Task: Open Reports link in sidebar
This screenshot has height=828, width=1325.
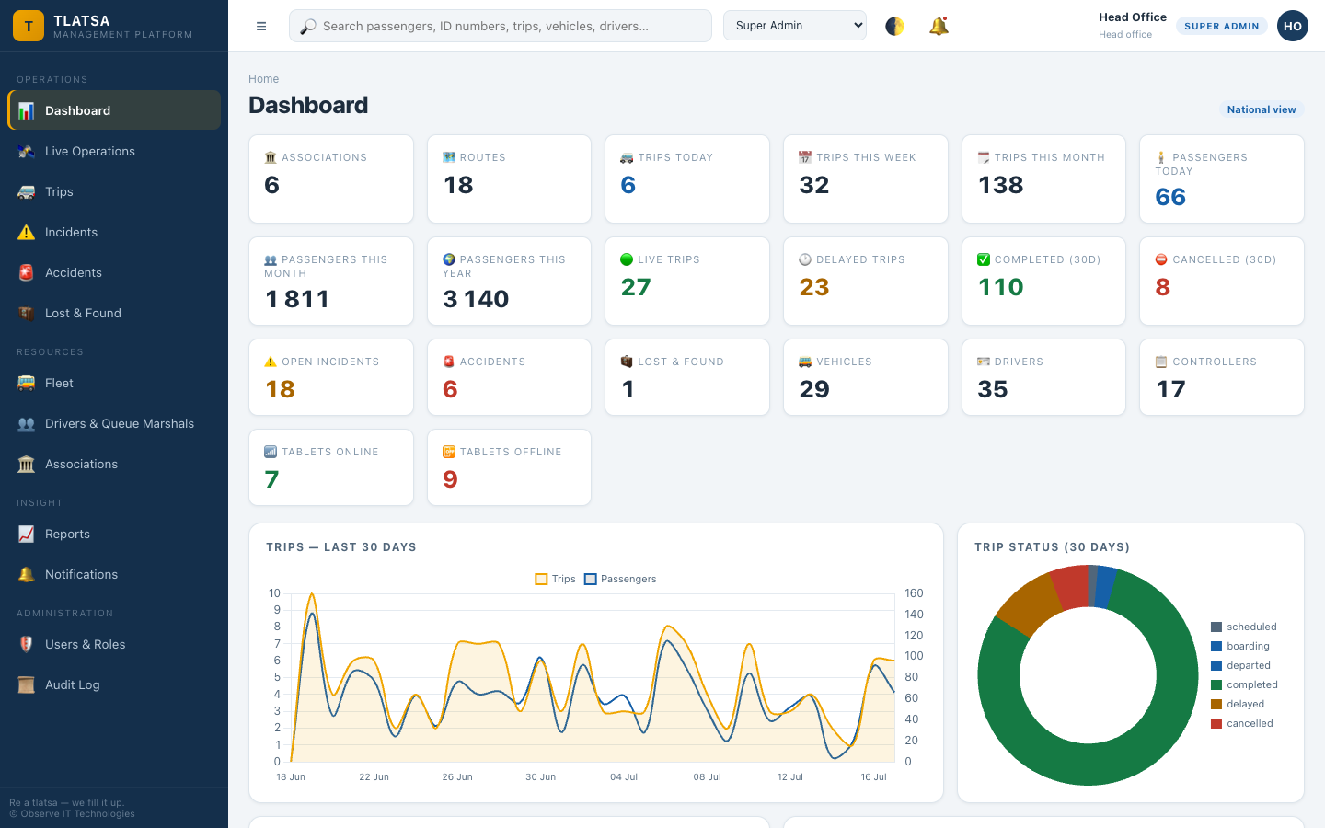Action: [x=114, y=534]
